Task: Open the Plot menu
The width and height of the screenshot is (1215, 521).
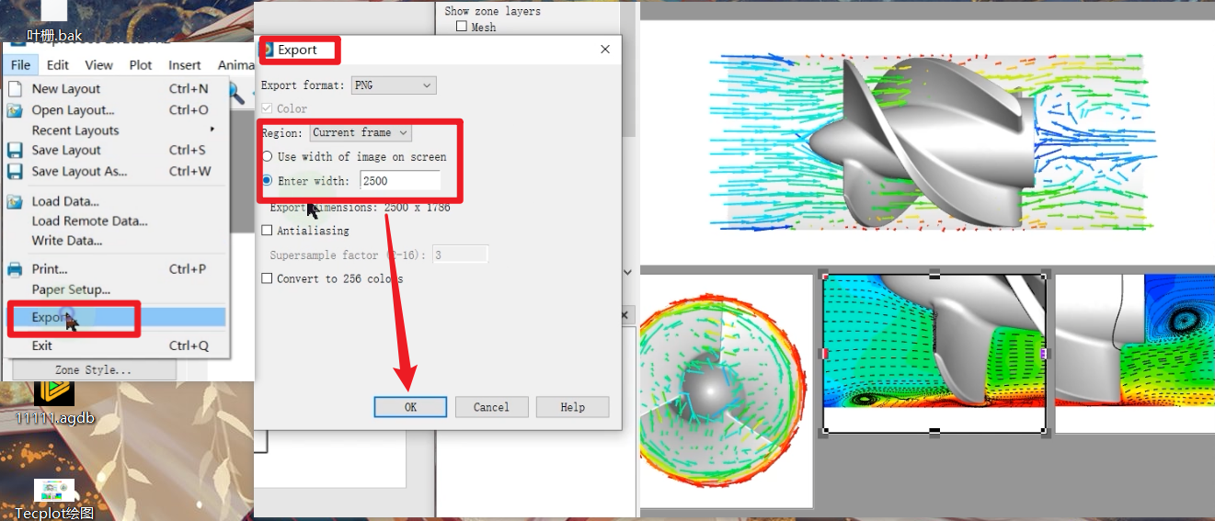Action: (141, 65)
